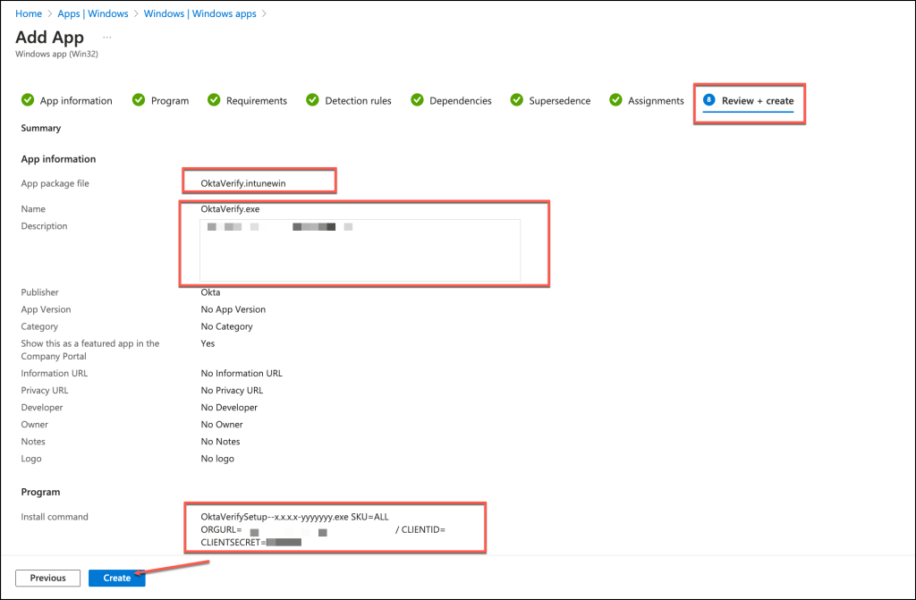Go to the Detection rules tab
Image resolution: width=916 pixels, height=600 pixels.
tap(358, 101)
